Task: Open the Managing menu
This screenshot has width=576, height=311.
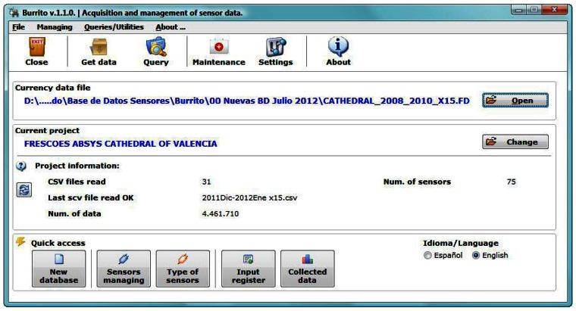Action: click(55, 27)
